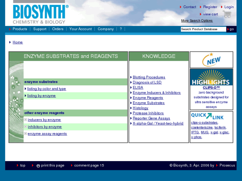This screenshot has width=242, height=181.
Task: Open clips-o substrates quick link
Action: click(204, 123)
